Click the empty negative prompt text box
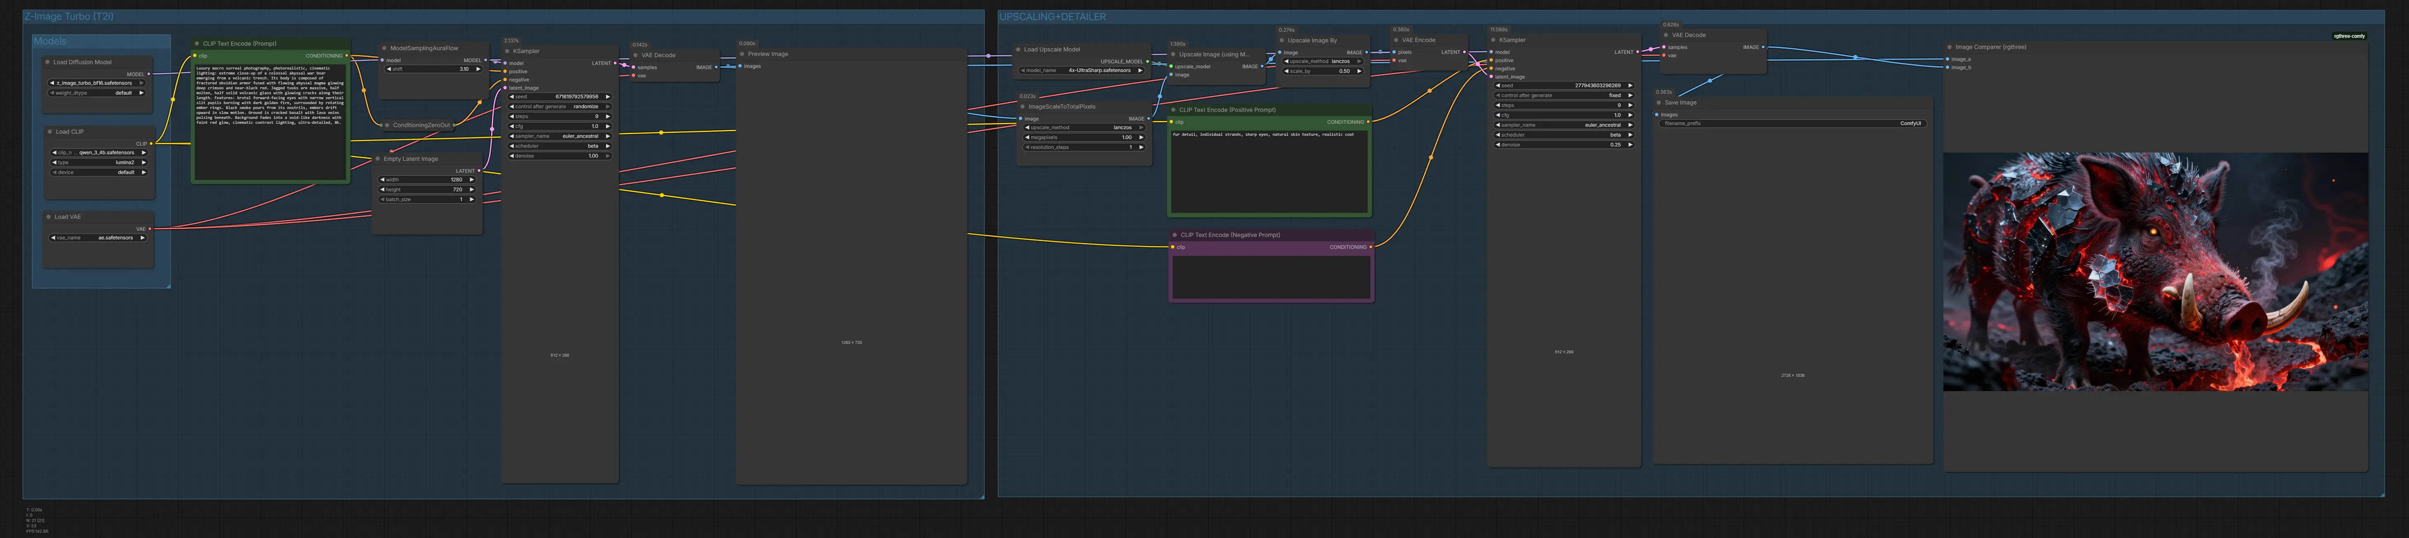Viewport: 2409px width, 538px height. 1271,276
